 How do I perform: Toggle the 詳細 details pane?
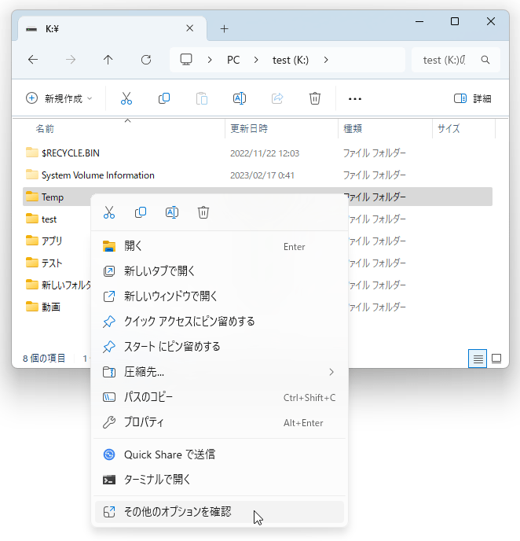click(472, 98)
